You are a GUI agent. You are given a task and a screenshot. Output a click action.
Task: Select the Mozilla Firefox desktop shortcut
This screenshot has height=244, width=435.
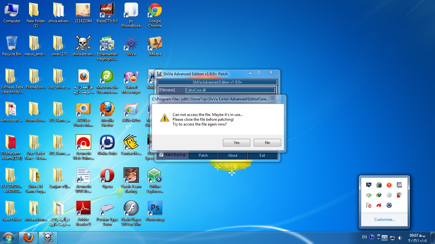pyautogui.click(x=107, y=115)
